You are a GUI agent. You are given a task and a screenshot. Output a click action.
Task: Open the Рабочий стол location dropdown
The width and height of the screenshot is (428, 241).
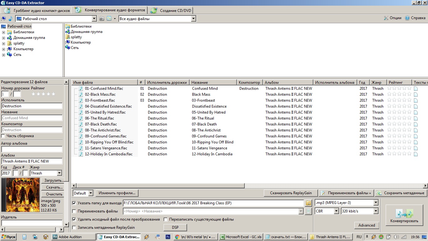coord(95,19)
